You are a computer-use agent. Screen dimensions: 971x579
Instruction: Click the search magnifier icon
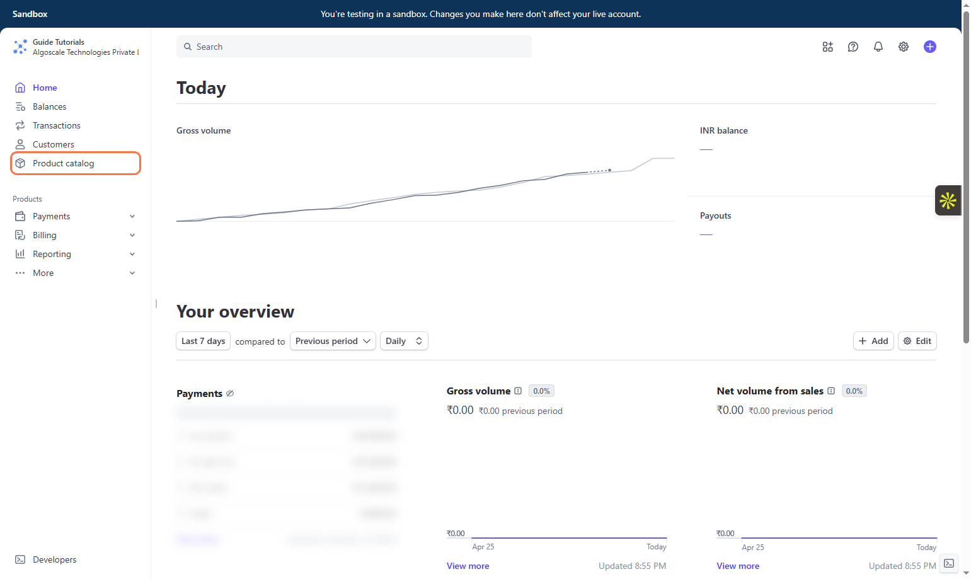[x=188, y=47]
